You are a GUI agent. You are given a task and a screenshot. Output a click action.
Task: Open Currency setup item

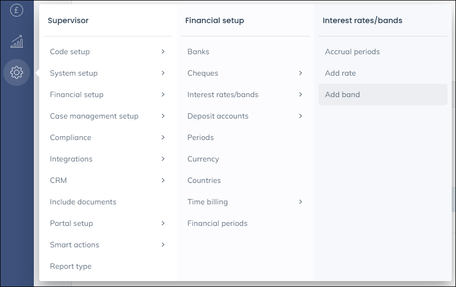click(203, 159)
